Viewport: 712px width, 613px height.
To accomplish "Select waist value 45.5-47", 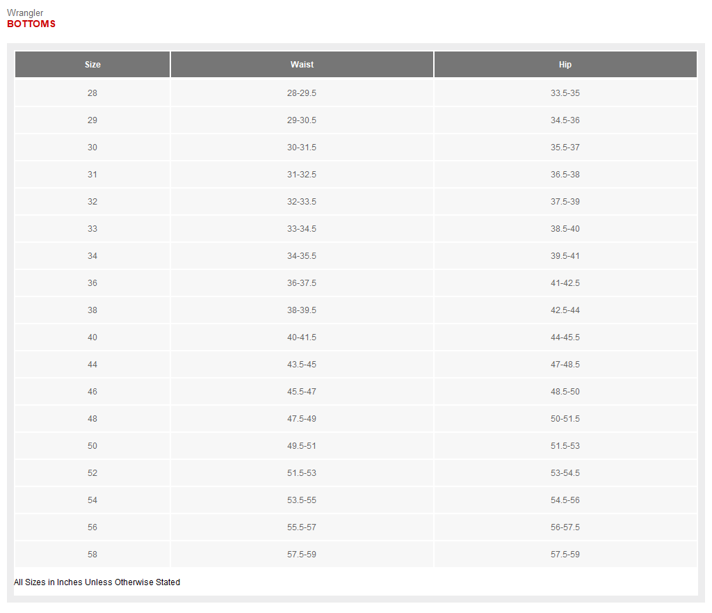I will (302, 392).
